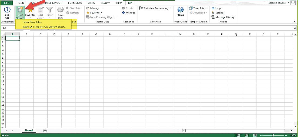Click the horizontal scrollbar right arrow
The height and width of the screenshot is (137, 300).
point(291,131)
